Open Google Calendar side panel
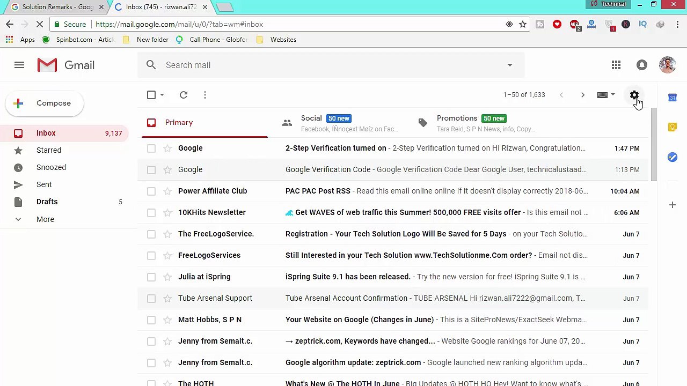687x386 pixels. point(673,98)
